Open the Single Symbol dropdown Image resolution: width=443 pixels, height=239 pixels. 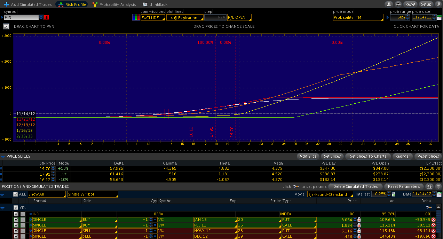(x=93, y=194)
